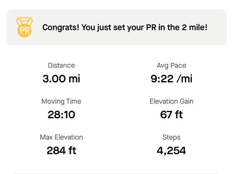Image resolution: width=233 pixels, height=174 pixels.
Task: Tap the 3.00 mi distance value
Action: (61, 78)
